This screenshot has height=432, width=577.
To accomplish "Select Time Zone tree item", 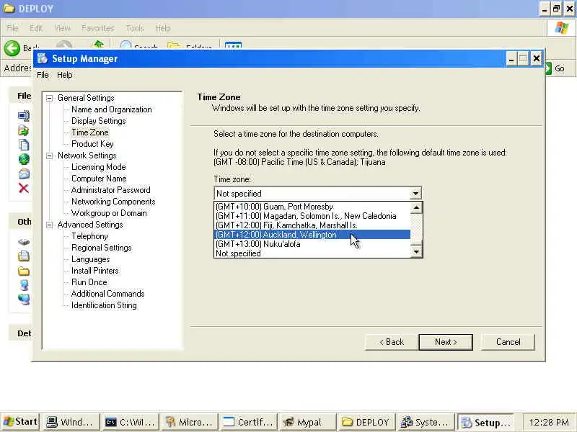I will (90, 132).
